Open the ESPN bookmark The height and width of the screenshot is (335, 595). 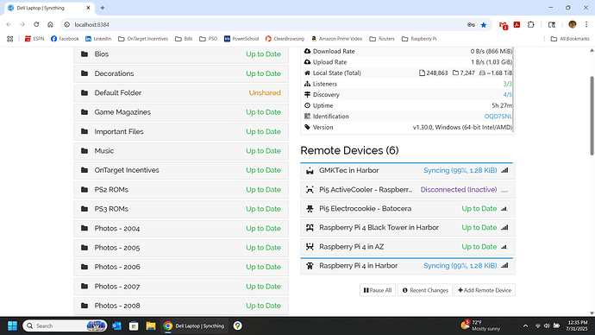(x=34, y=39)
